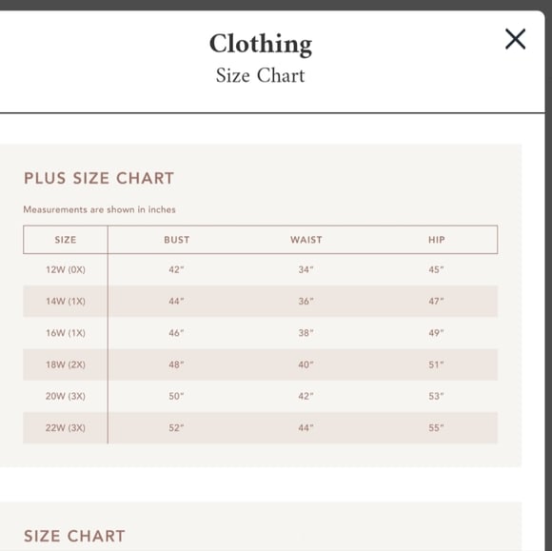Screen dimensions: 552x551
Task: Click the WAIST column header
Action: tap(306, 240)
